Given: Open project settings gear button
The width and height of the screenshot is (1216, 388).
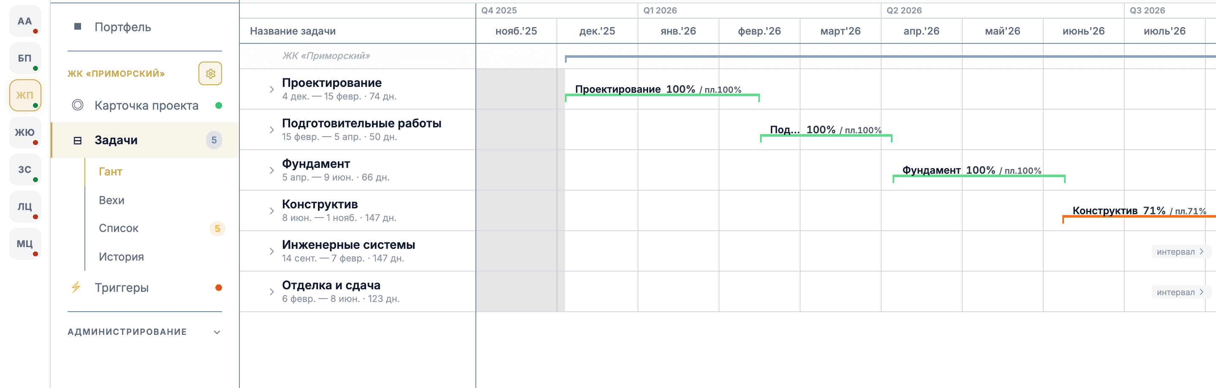Looking at the screenshot, I should 210,73.
